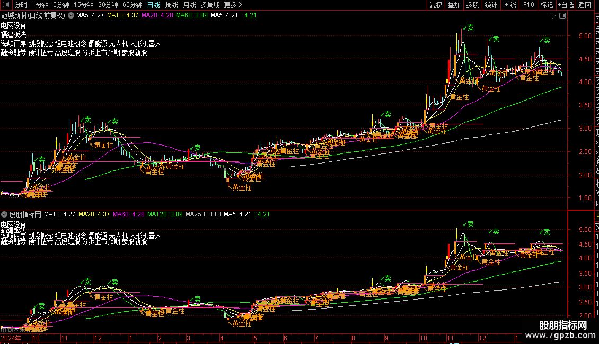
Task: Click the 3.50 price label on lower panel axis
Action: (585, 274)
